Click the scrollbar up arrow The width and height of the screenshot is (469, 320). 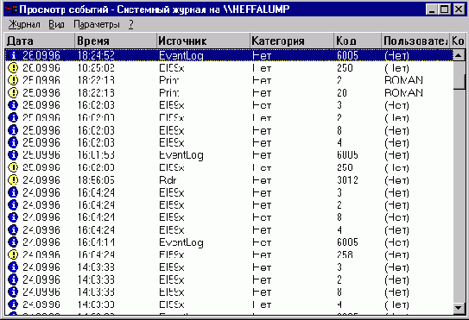point(459,55)
